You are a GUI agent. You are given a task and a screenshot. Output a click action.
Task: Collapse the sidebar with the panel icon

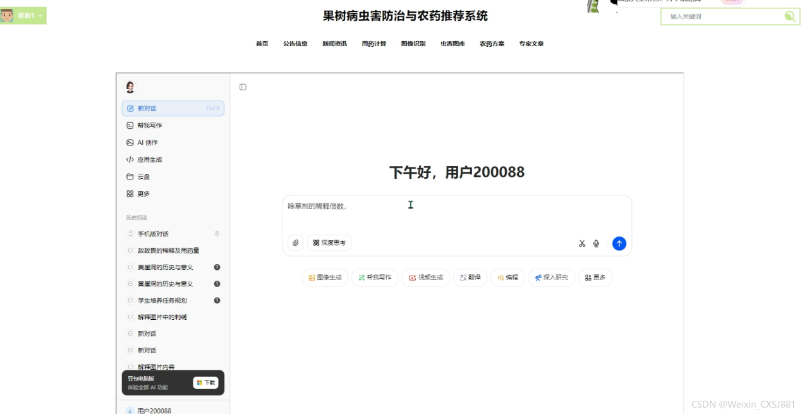(x=243, y=87)
